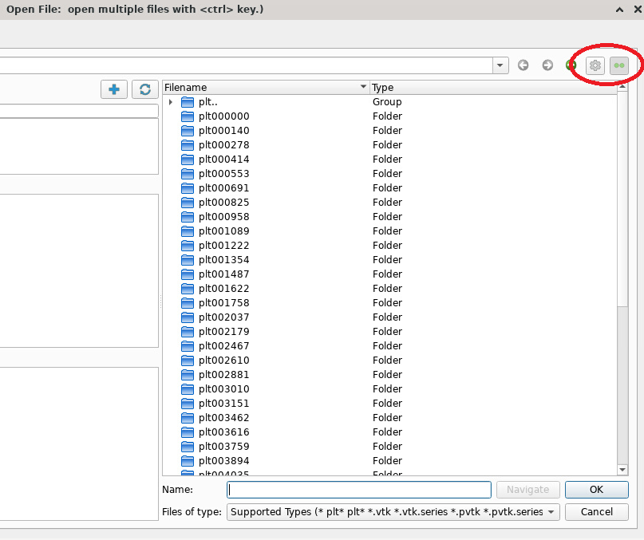
Task: Click the navigate forward arrow icon
Action: pyautogui.click(x=547, y=65)
